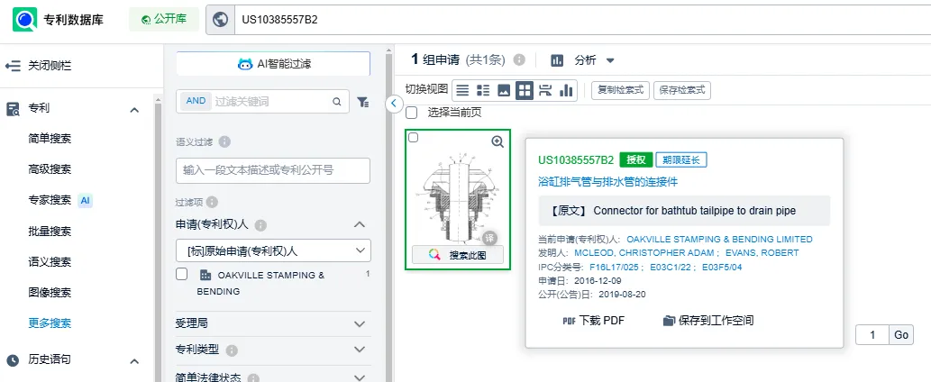Click the 专利数据库 logo icon
The width and height of the screenshot is (931, 382).
pyautogui.click(x=25, y=20)
